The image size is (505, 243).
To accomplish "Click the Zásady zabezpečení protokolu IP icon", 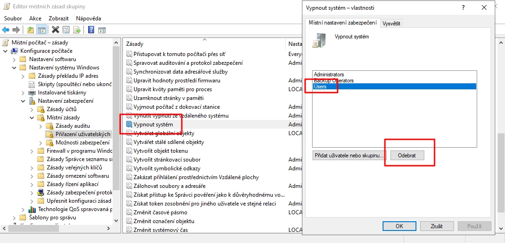I will pos(41,193).
